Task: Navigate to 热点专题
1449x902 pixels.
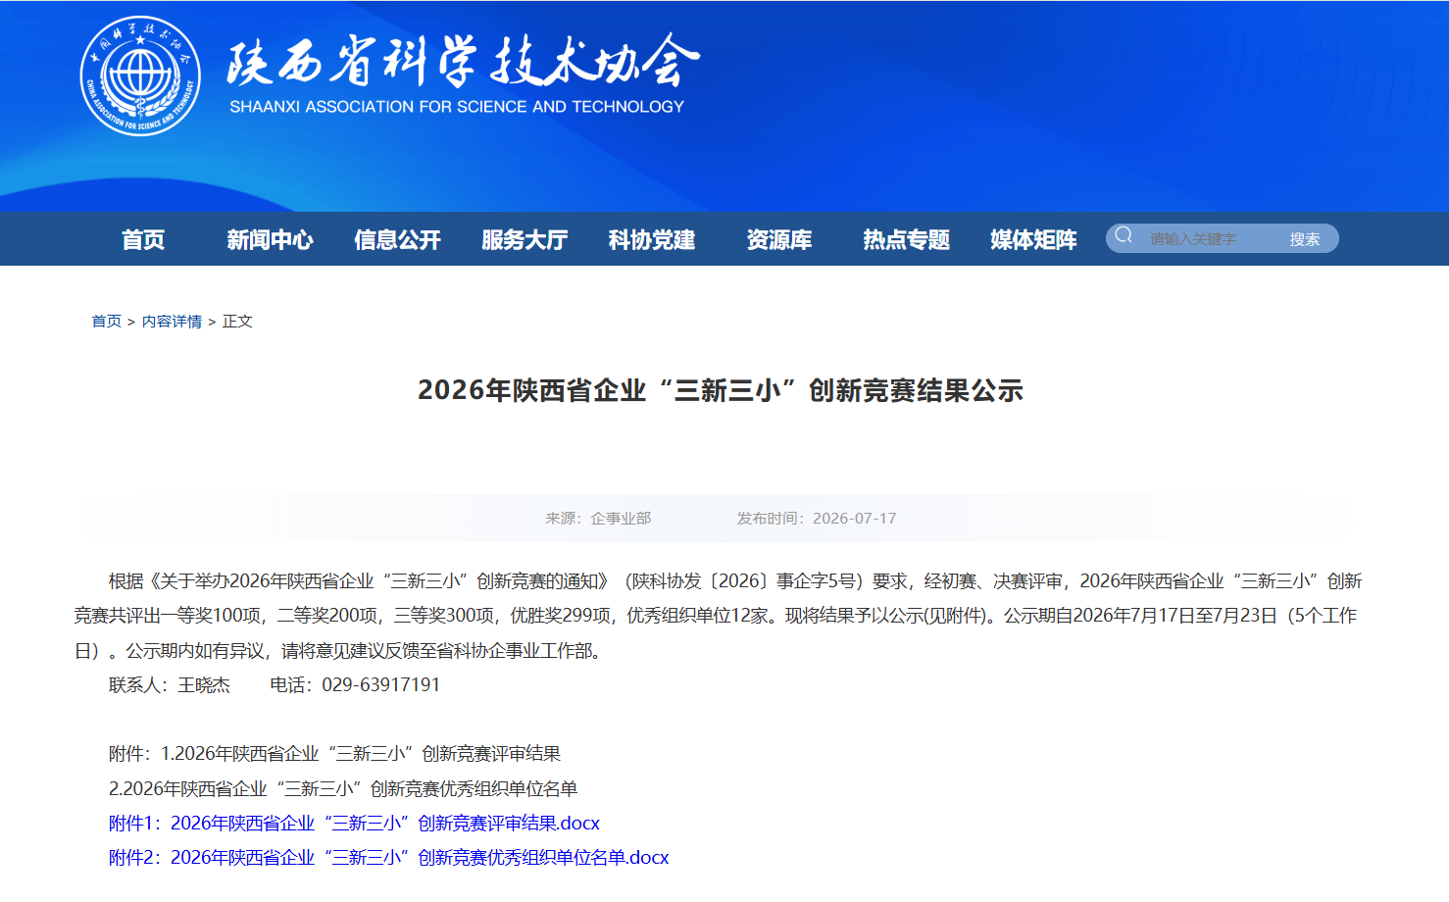Action: [907, 239]
